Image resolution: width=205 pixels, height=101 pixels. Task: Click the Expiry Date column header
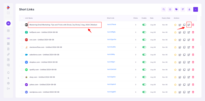(x=166, y=18)
